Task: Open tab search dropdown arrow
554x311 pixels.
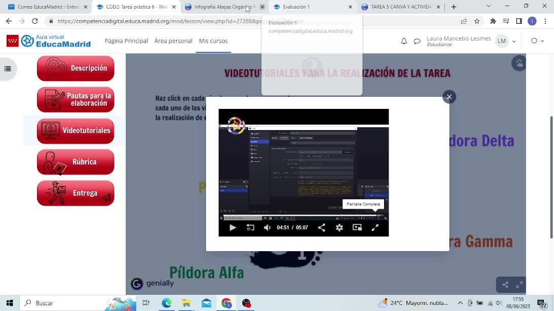Action: pos(489,6)
